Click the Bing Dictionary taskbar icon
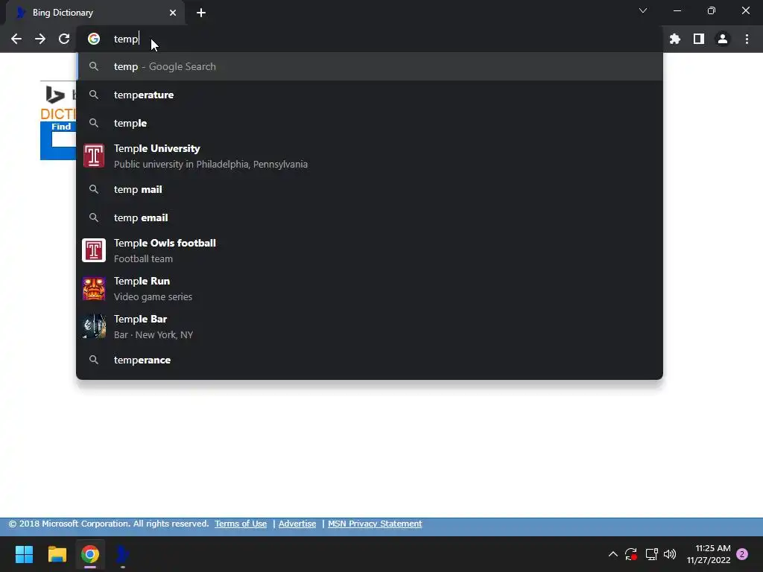Viewport: 763px width, 572px height. tap(123, 554)
